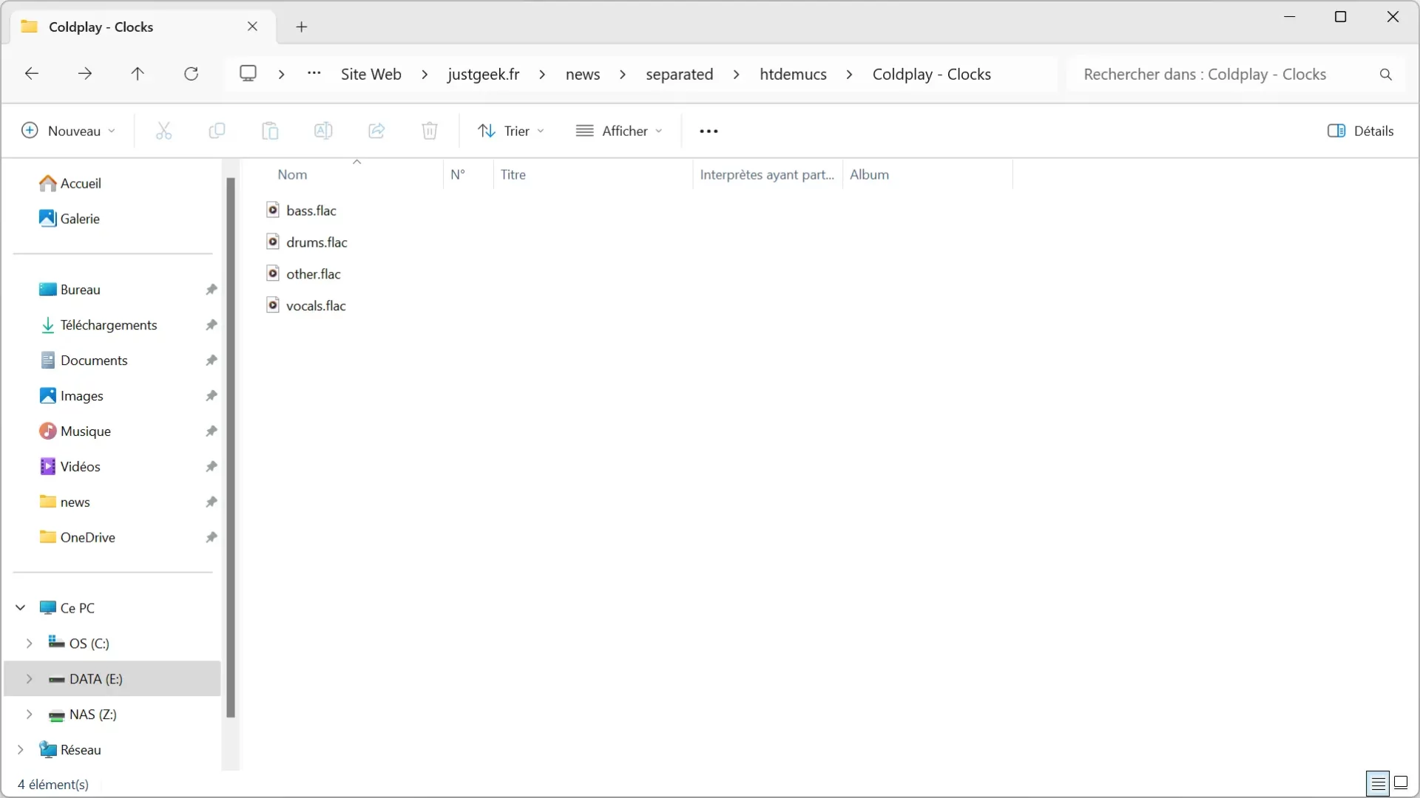Sort files by N° column header
The width and height of the screenshot is (1420, 798).
[x=459, y=175]
